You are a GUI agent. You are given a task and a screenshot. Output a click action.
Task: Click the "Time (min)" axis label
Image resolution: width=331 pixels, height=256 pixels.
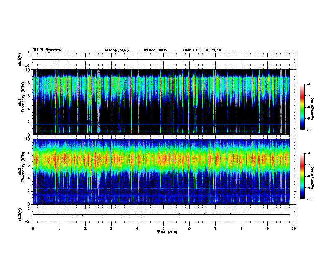167,232
